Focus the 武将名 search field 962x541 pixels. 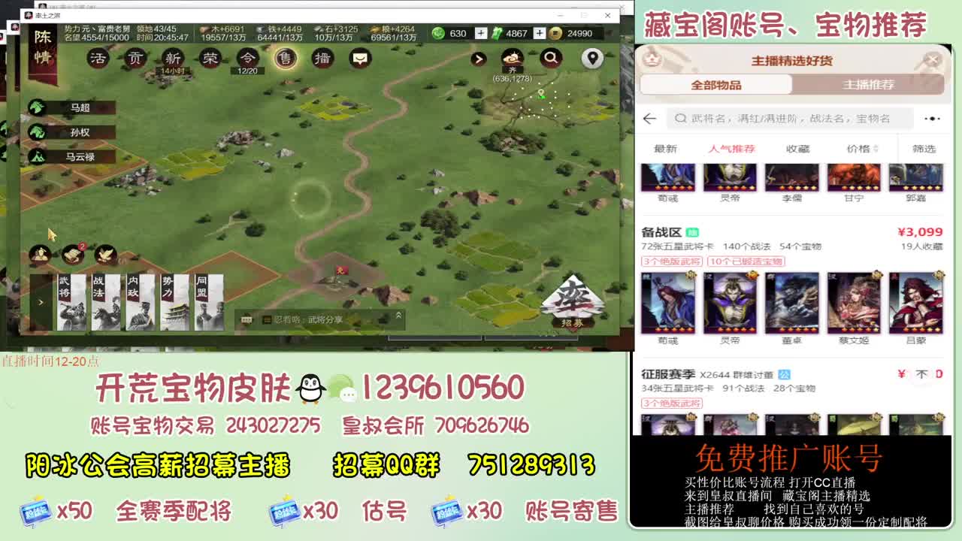791,118
